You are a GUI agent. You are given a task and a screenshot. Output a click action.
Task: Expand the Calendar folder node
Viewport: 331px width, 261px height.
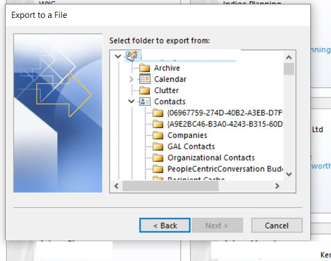point(131,79)
